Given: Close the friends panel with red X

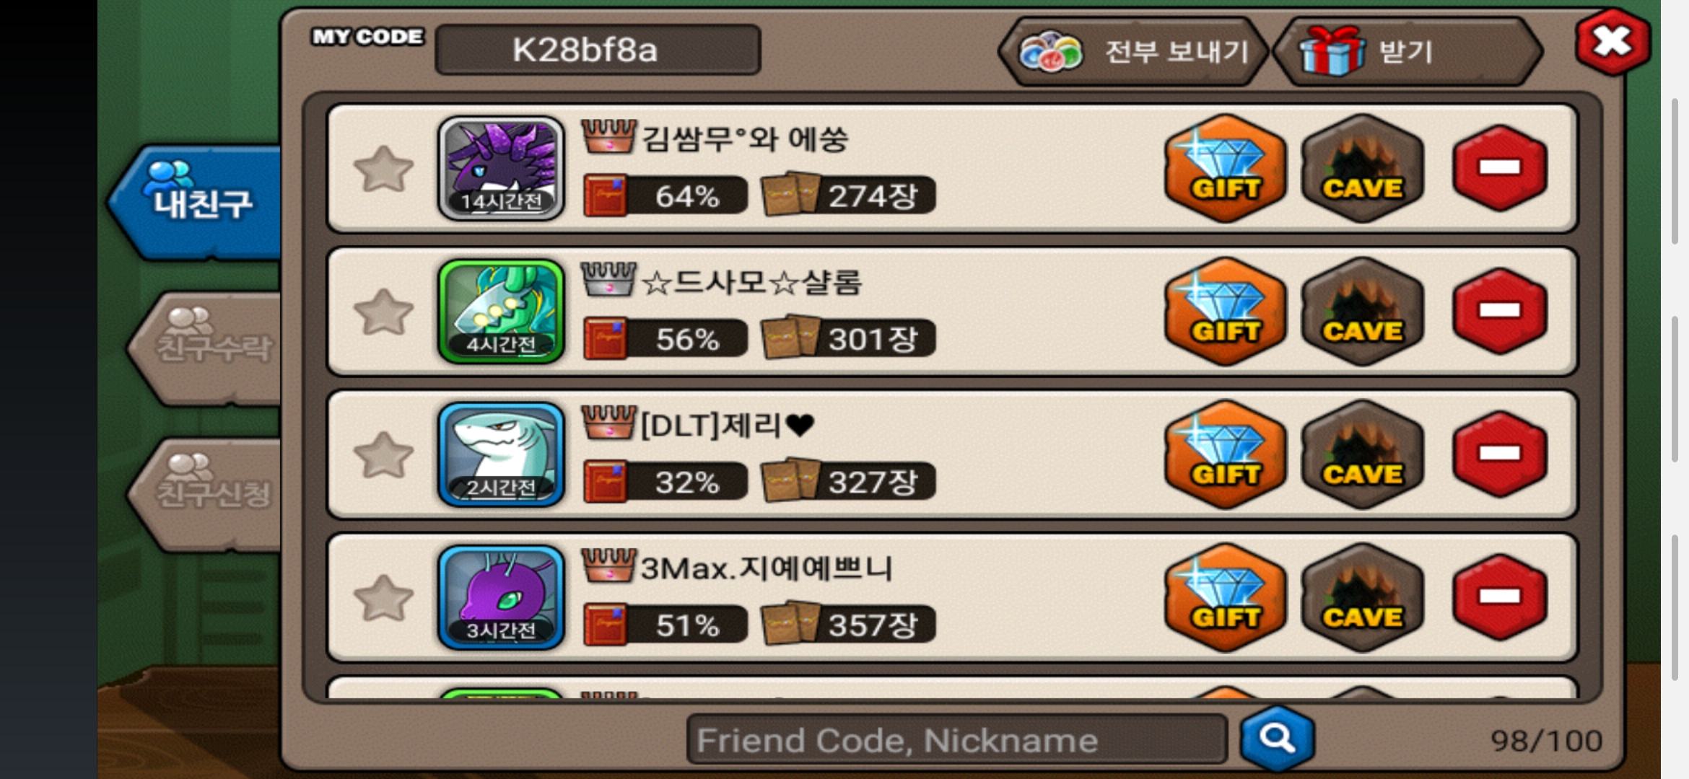Looking at the screenshot, I should coord(1612,42).
